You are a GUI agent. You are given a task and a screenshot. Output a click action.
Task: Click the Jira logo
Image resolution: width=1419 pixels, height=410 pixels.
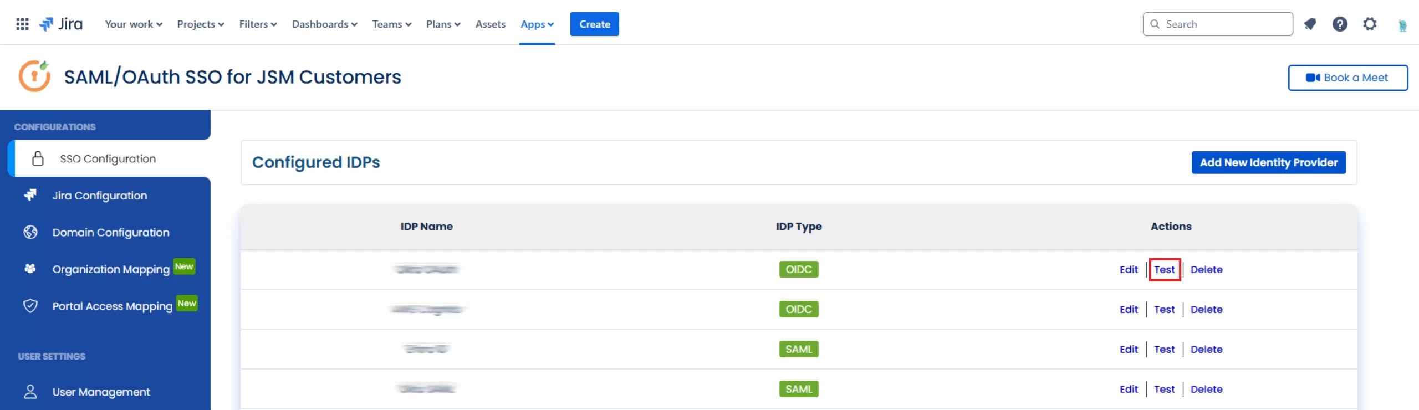(61, 24)
